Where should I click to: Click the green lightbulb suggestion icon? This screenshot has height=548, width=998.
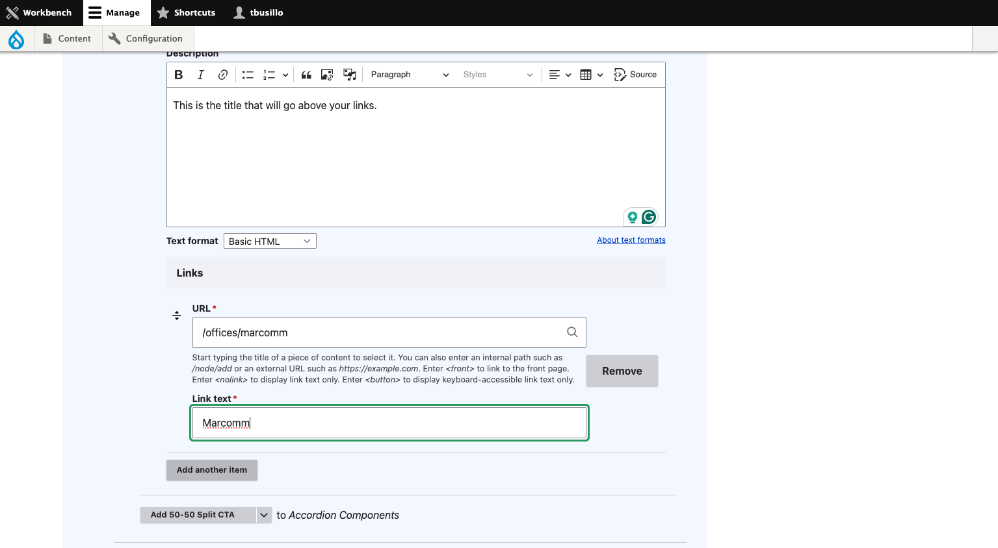(632, 217)
